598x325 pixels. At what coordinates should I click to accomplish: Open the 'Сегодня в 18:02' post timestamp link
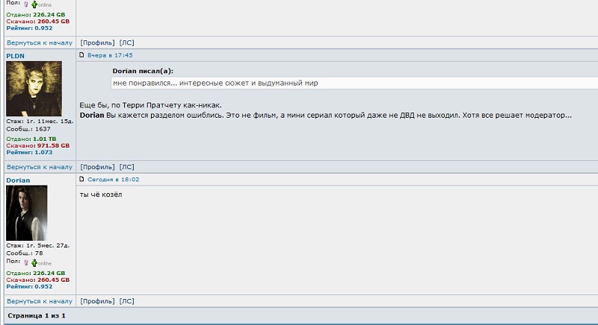[x=113, y=180]
